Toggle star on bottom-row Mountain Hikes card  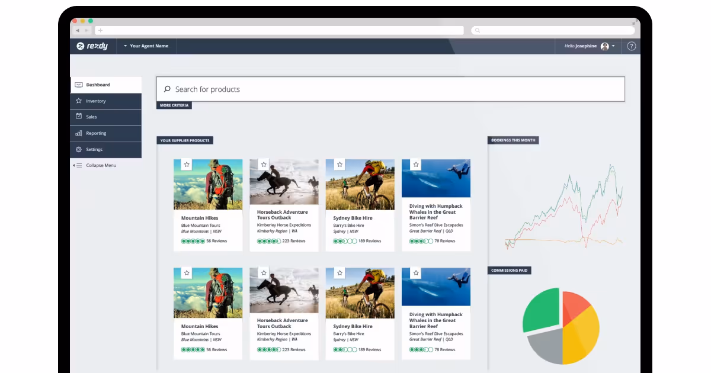tap(187, 273)
